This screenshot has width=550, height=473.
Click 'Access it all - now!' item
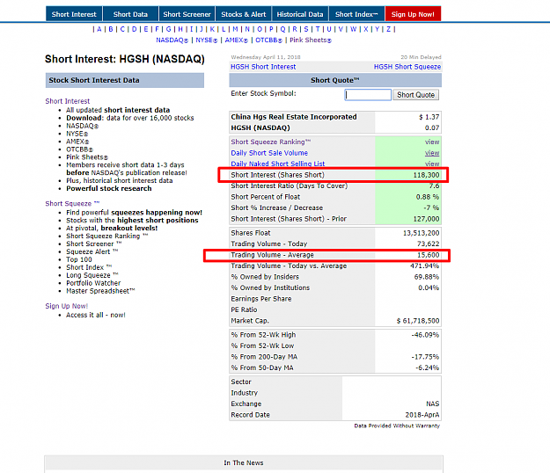coord(95,315)
